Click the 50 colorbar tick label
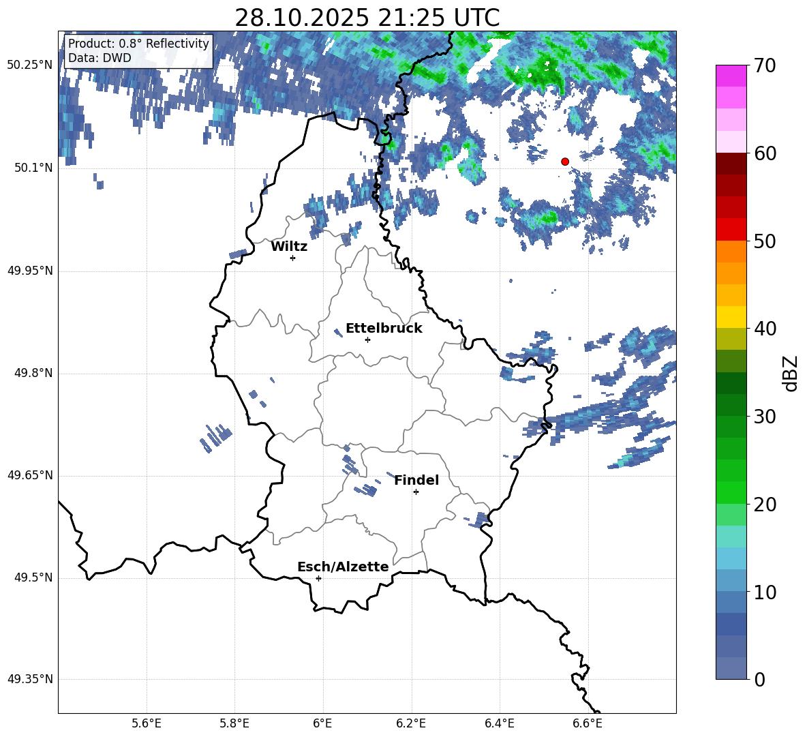This screenshot has width=807, height=737. pyautogui.click(x=765, y=241)
